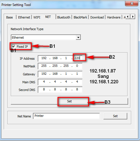This screenshot has height=141, width=140.
Task: Click the Set button beside Net Name
Action: pyautogui.click(x=115, y=116)
